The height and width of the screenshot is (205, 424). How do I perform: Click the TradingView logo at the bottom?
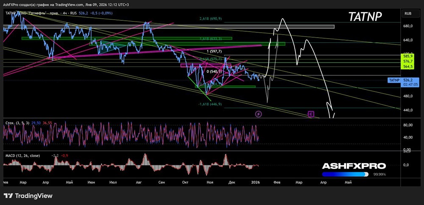point(28,196)
